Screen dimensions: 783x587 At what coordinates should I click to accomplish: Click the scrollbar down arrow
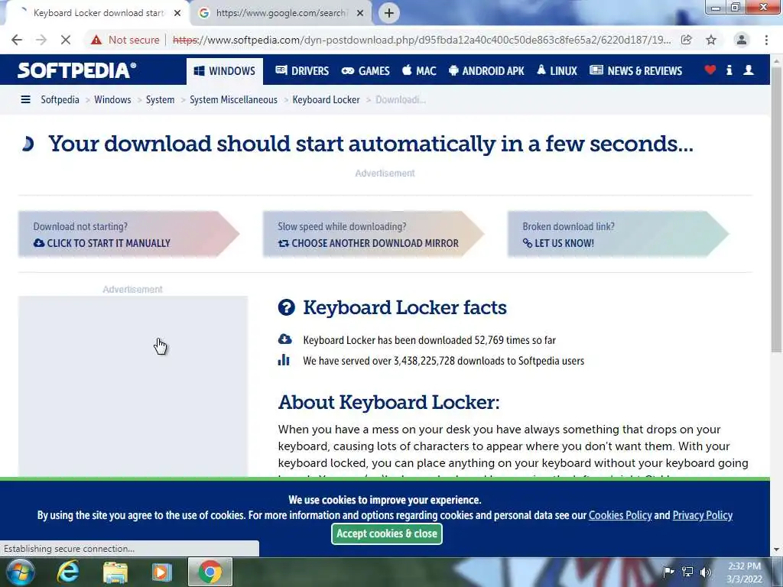[777, 550]
